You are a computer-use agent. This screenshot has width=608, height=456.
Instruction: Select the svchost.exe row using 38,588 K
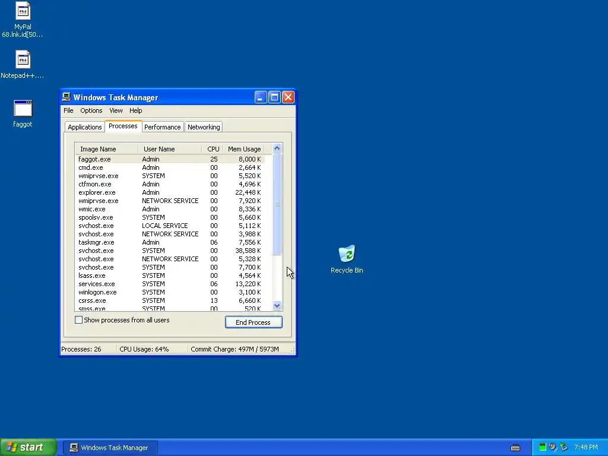170,251
